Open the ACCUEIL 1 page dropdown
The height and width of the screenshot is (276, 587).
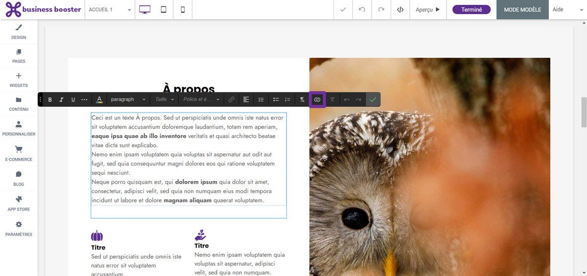click(x=110, y=10)
